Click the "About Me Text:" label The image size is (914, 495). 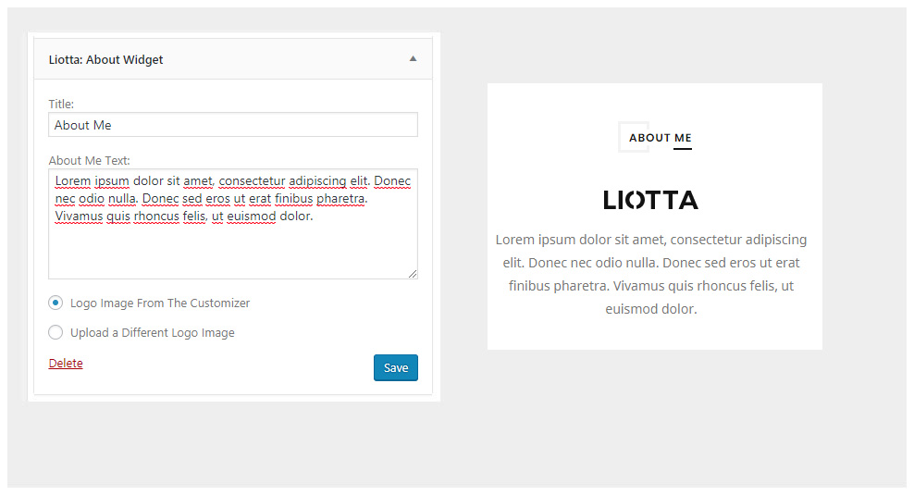[89, 160]
